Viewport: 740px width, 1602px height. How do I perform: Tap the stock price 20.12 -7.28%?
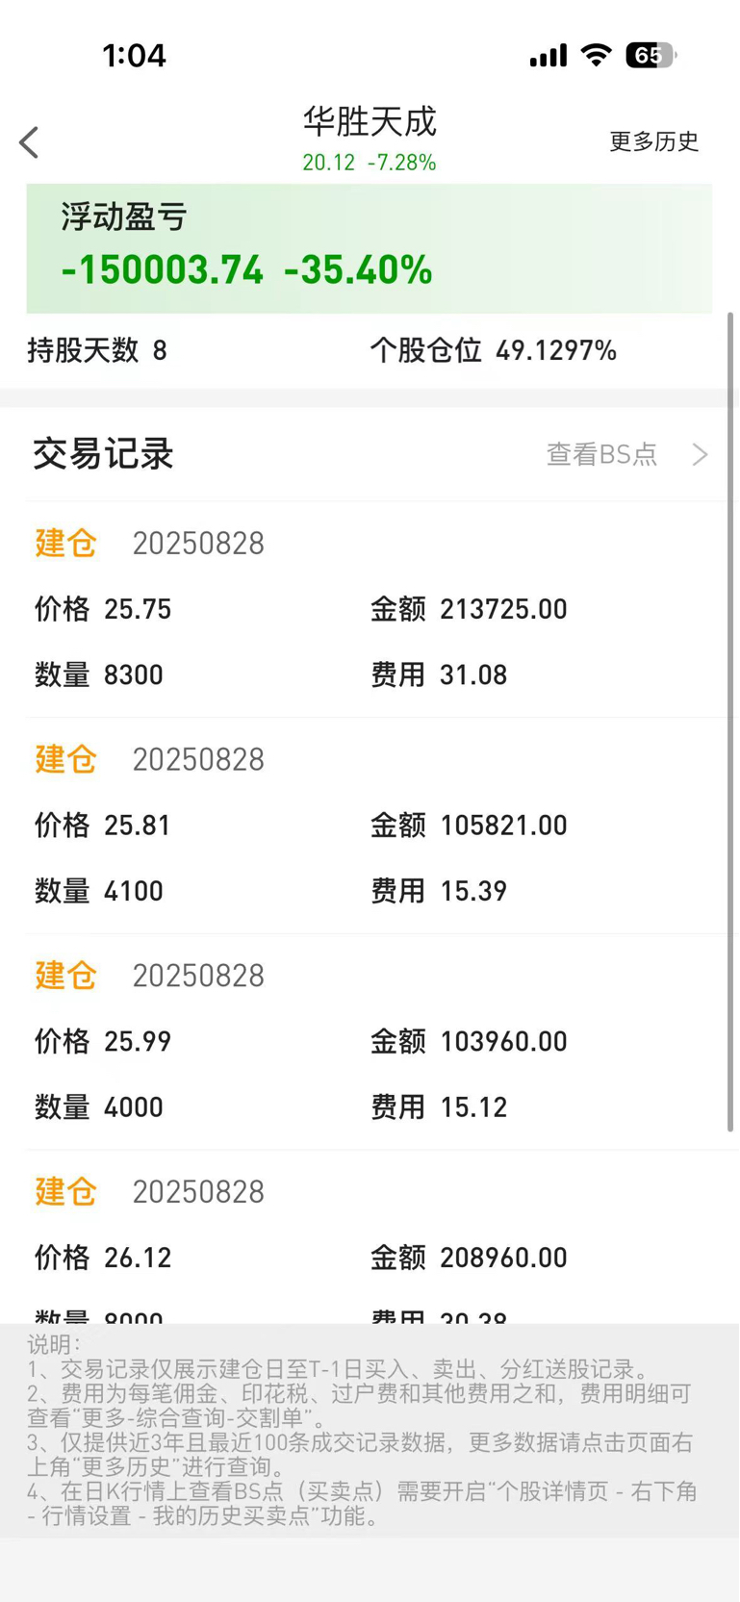click(370, 163)
